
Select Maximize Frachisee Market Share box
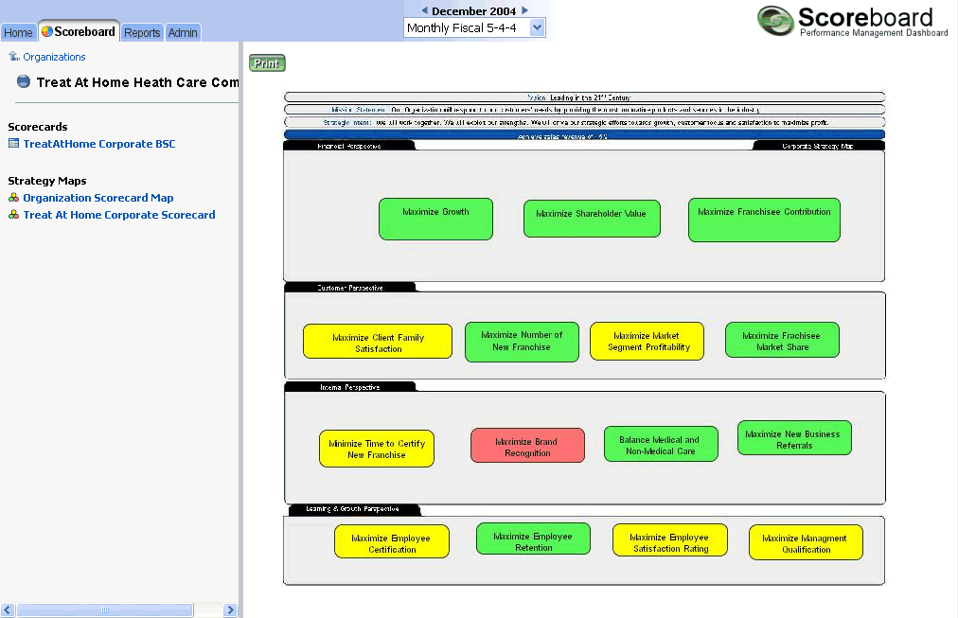point(782,340)
